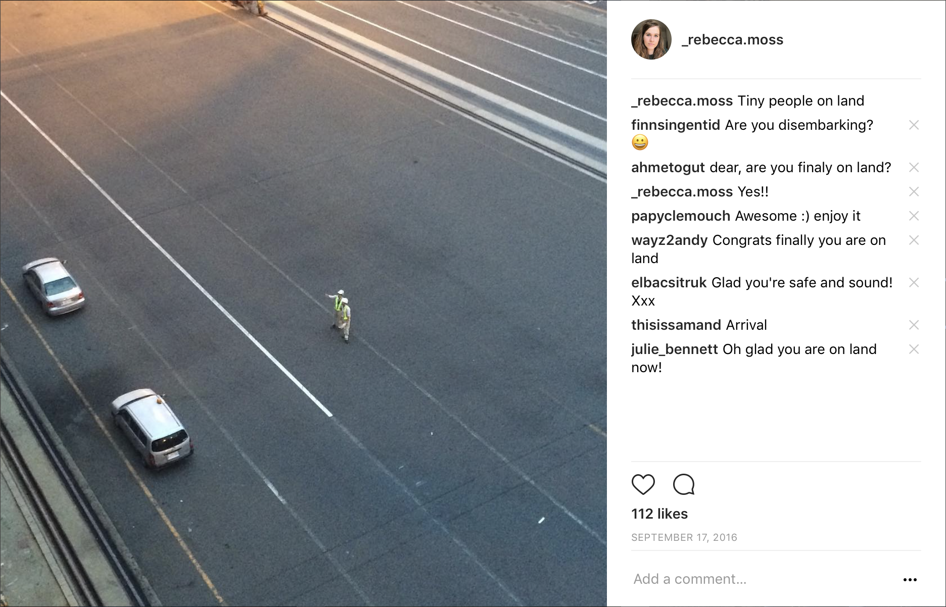The height and width of the screenshot is (607, 946).
Task: Click the road photo with two workers
Action: coord(303,303)
